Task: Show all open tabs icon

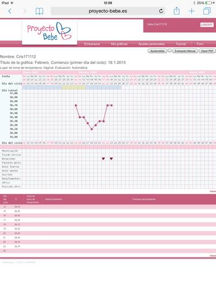Action: [x=207, y=11]
